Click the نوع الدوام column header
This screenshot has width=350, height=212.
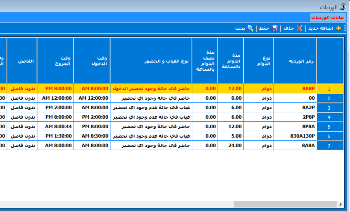[x=258, y=61]
